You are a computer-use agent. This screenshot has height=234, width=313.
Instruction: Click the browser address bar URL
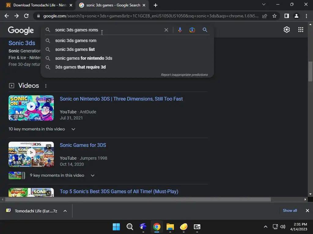click(x=151, y=16)
